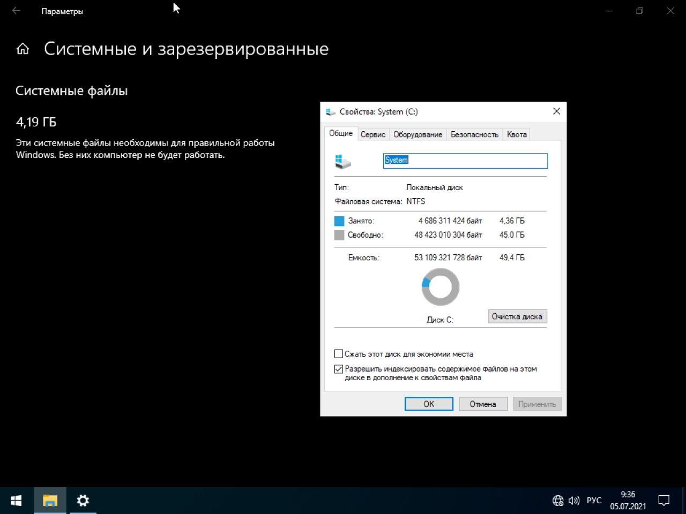Viewport: 686px width, 514px height.
Task: Open the Windows Start menu
Action: click(16, 501)
